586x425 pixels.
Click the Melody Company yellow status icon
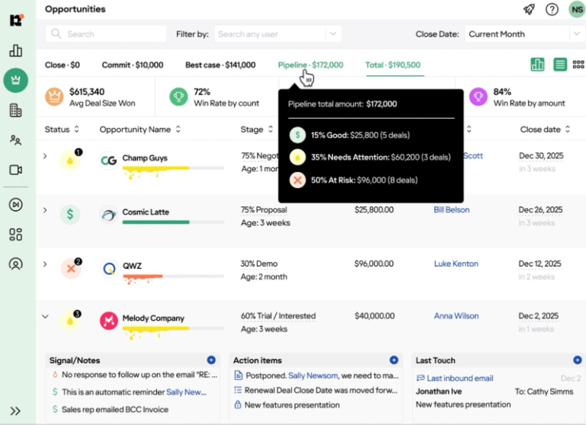[x=70, y=321]
